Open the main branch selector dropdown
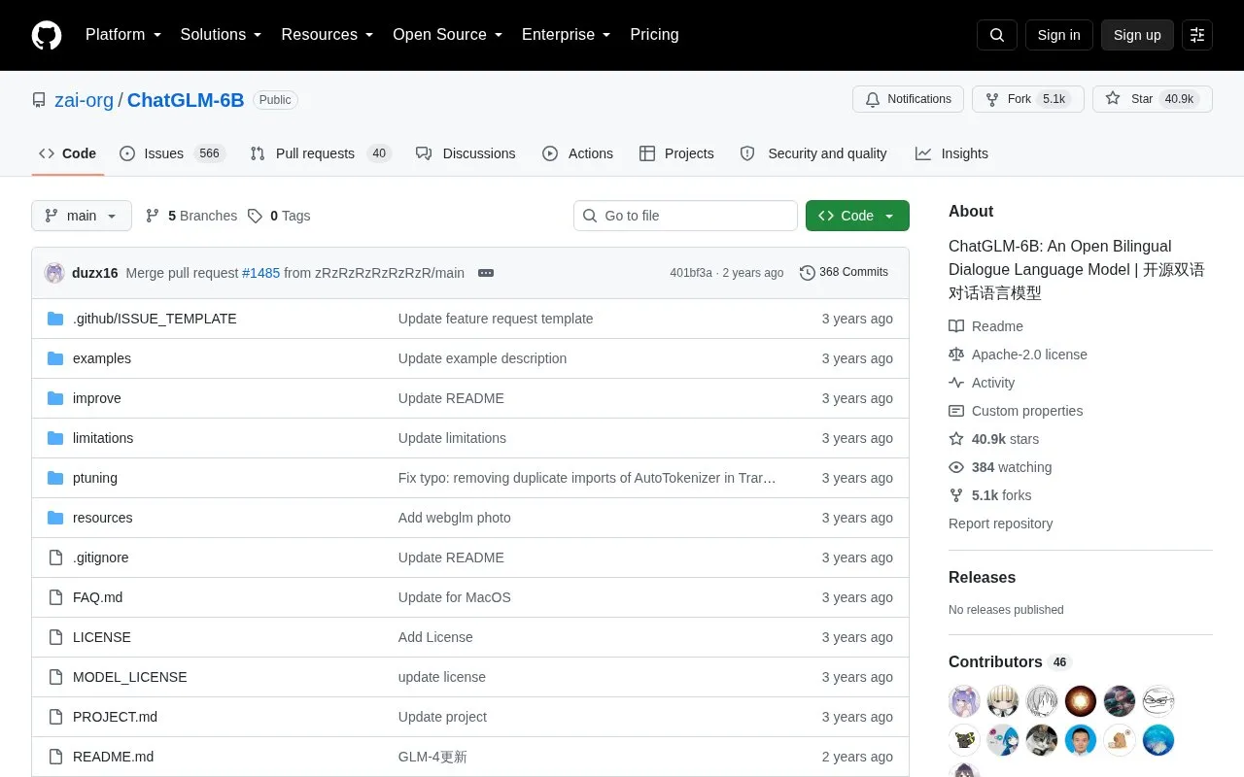The width and height of the screenshot is (1244, 777). pyautogui.click(x=82, y=216)
